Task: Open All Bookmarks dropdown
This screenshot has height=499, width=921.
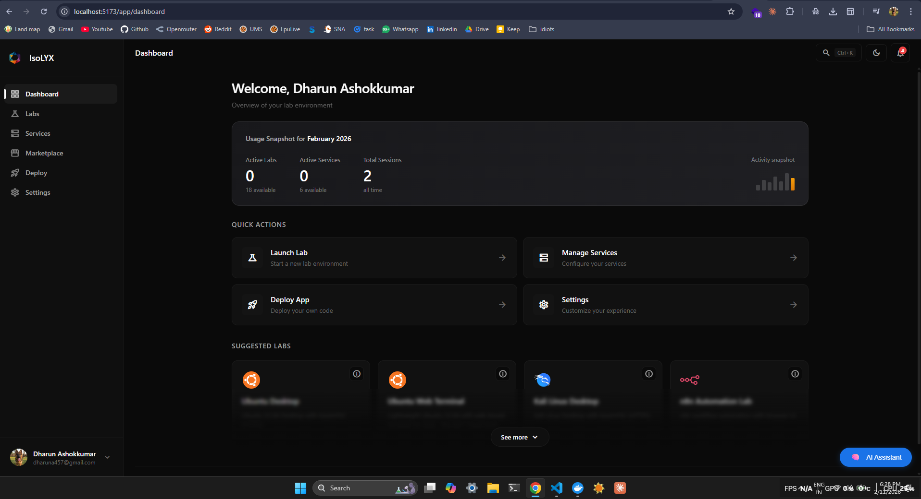Action: click(x=891, y=29)
